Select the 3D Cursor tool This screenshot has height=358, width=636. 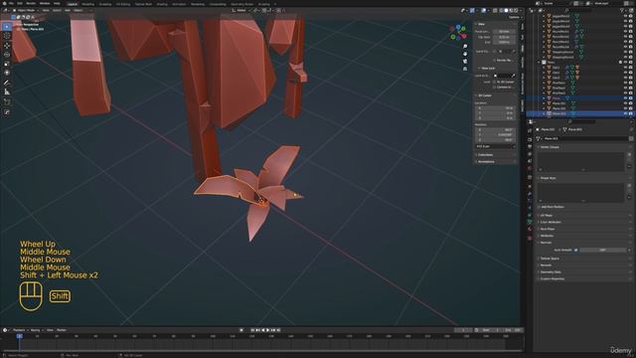(7, 36)
